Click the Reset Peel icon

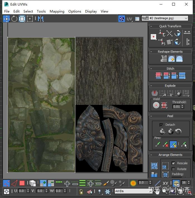pyautogui.click(x=179, y=131)
